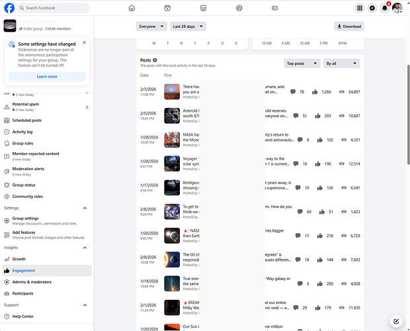Click the page vertical scrollbar
Screen dimensions: 410x331
(408, 115)
